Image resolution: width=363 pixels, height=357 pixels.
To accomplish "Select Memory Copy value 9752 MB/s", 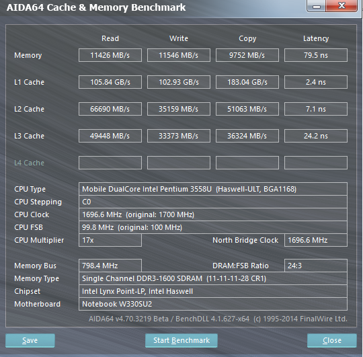I will [x=247, y=55].
